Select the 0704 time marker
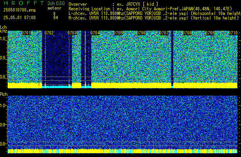The image size is (241, 157). click(95, 33)
